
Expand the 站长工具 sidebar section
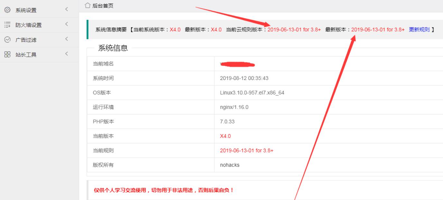67,55
